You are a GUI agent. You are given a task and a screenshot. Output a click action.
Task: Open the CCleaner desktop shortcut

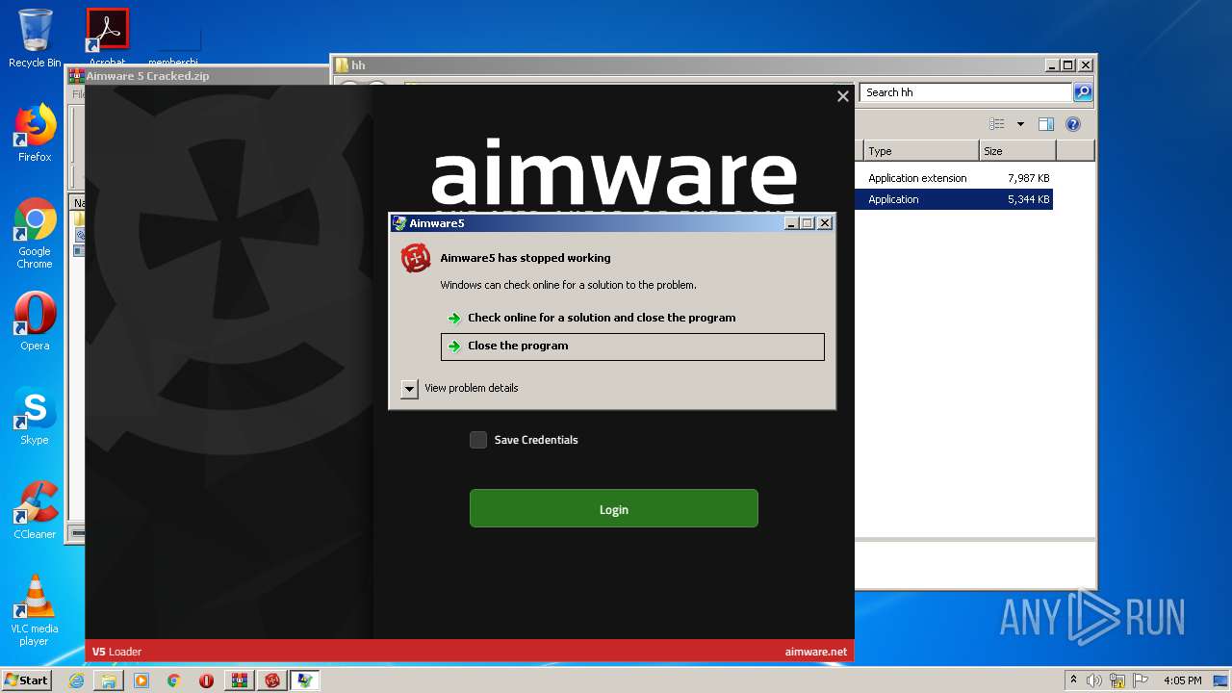[x=35, y=510]
